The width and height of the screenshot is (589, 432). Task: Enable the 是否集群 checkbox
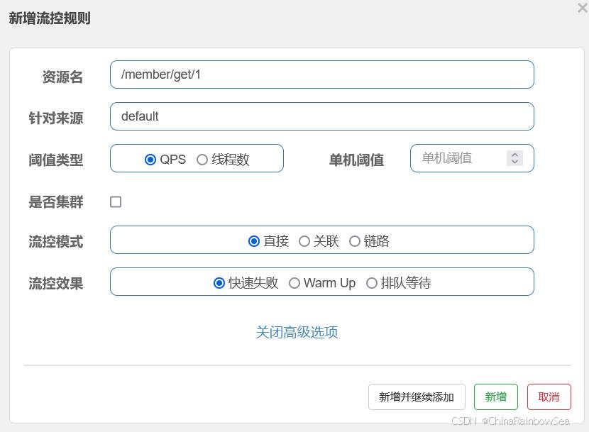(x=116, y=202)
